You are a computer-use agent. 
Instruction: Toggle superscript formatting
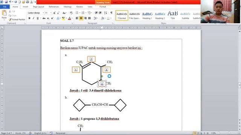52,18
